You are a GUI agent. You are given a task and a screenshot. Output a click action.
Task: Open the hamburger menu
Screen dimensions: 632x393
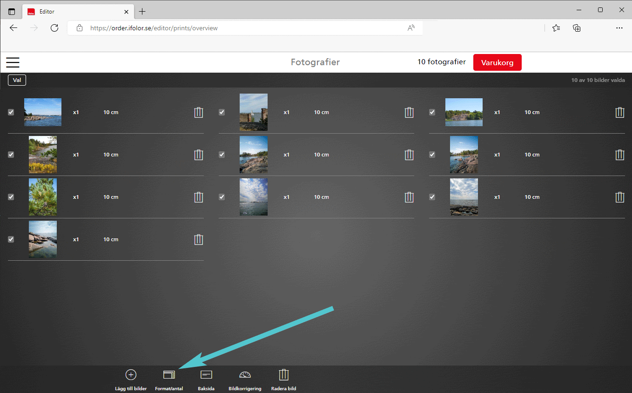(13, 62)
